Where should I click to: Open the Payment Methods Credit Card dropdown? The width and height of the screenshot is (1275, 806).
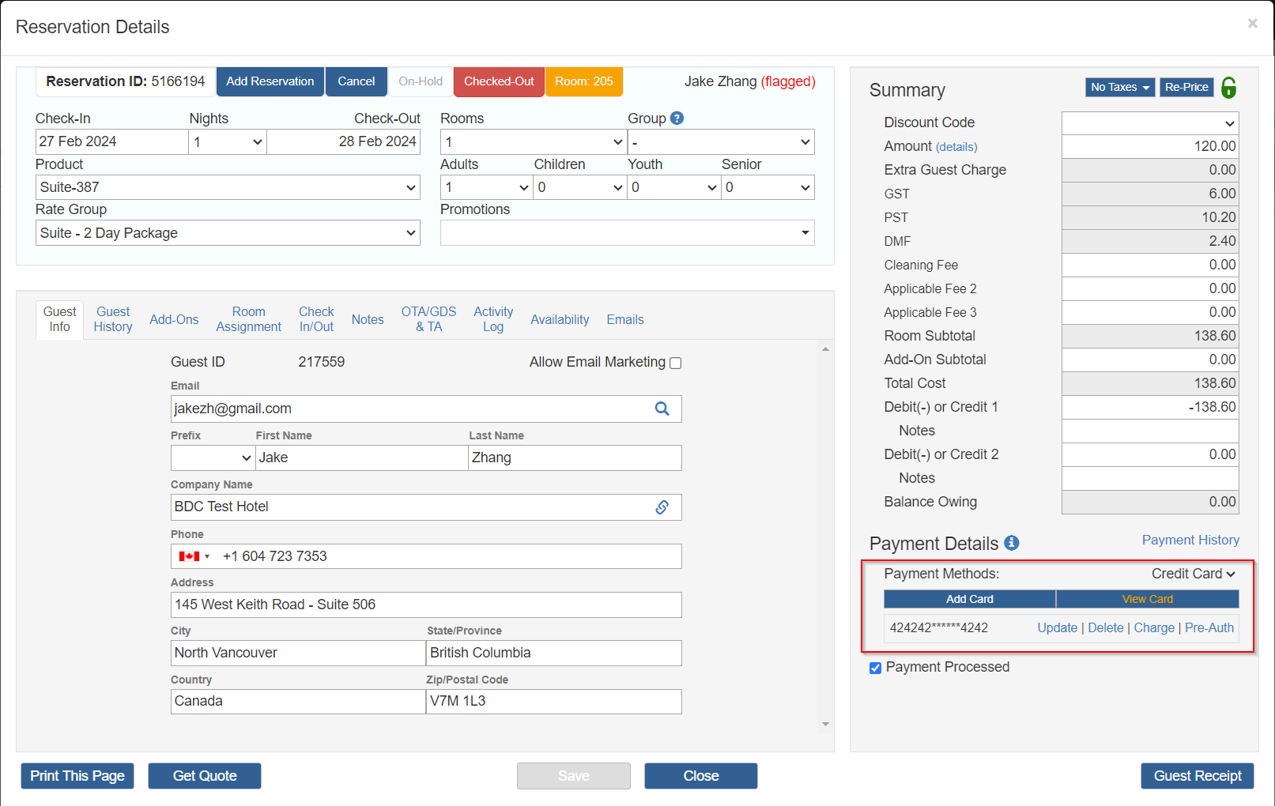[x=1193, y=574]
